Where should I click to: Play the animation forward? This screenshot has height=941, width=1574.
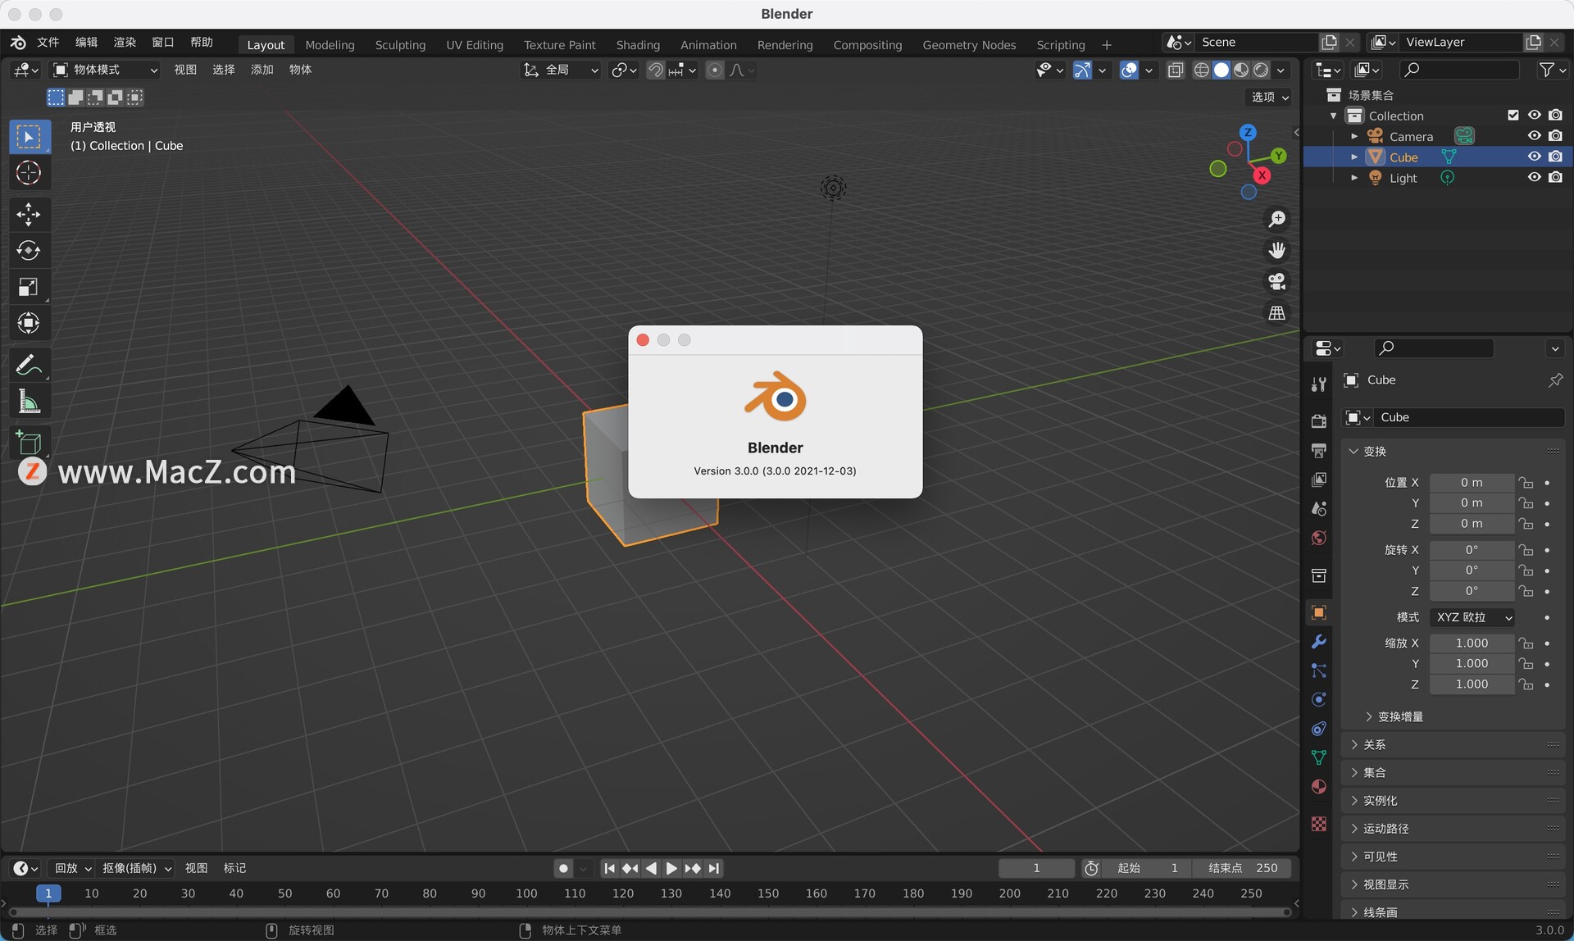tap(671, 868)
